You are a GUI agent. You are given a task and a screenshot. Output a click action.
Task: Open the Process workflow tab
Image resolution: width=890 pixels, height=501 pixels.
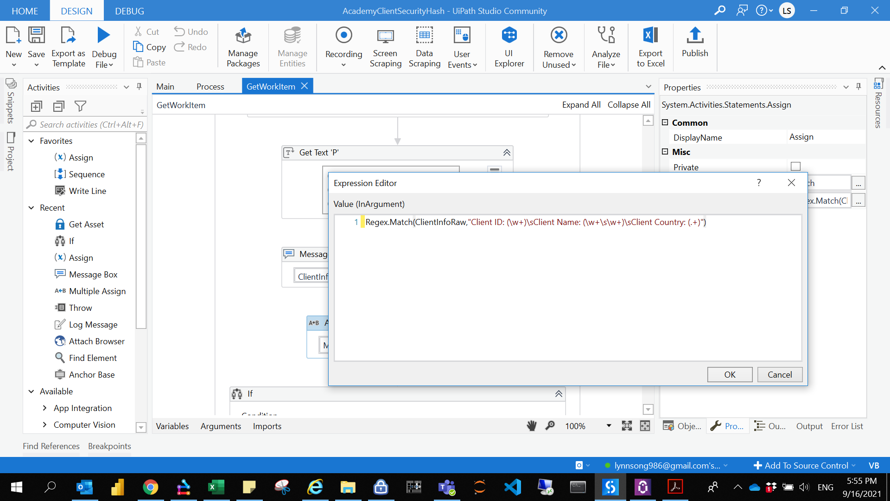[210, 86]
